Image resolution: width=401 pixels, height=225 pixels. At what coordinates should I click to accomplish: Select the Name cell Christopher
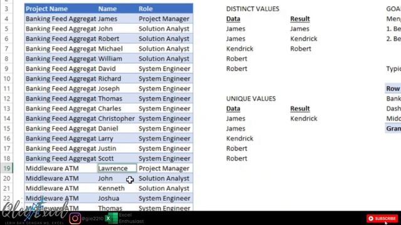pyautogui.click(x=117, y=118)
